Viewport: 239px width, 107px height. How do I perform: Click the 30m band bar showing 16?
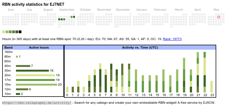pos(32,71)
